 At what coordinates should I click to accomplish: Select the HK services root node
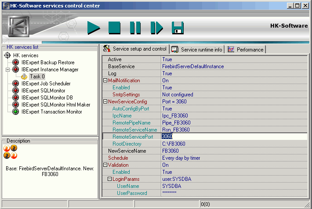tap(26, 55)
